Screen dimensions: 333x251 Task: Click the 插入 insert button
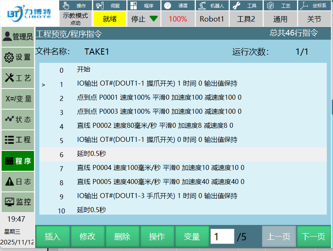pos(53,237)
